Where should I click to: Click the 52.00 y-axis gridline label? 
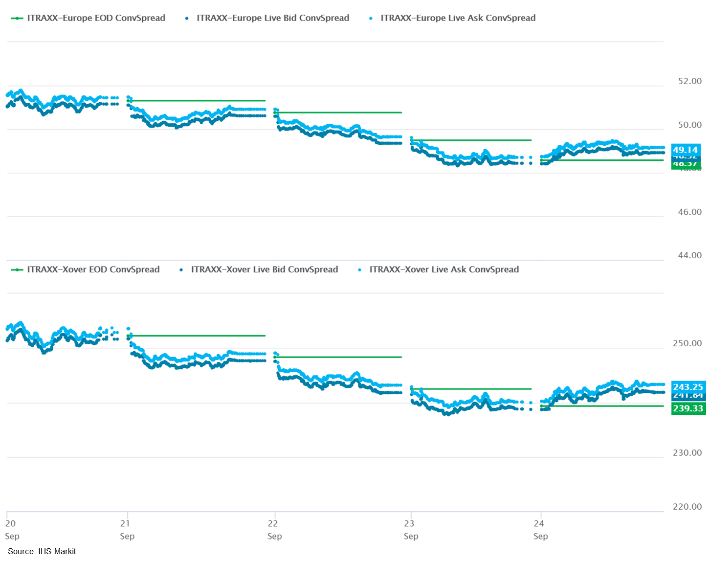689,81
